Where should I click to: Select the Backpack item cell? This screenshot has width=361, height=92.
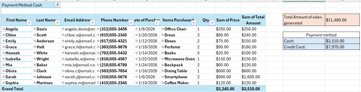(178, 65)
